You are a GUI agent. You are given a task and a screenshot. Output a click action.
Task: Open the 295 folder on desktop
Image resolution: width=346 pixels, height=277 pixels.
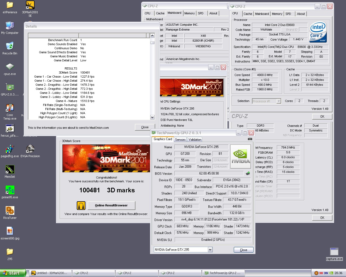pyautogui.click(x=10, y=254)
